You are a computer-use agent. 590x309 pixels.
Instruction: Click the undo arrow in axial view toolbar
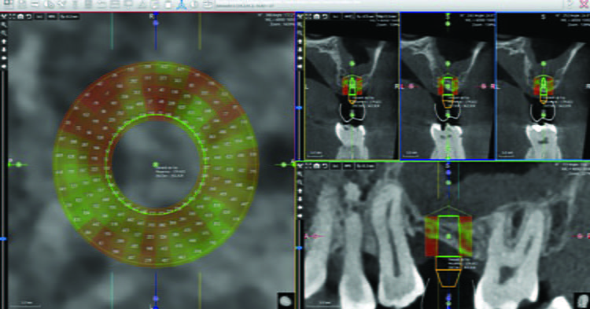coord(28,17)
